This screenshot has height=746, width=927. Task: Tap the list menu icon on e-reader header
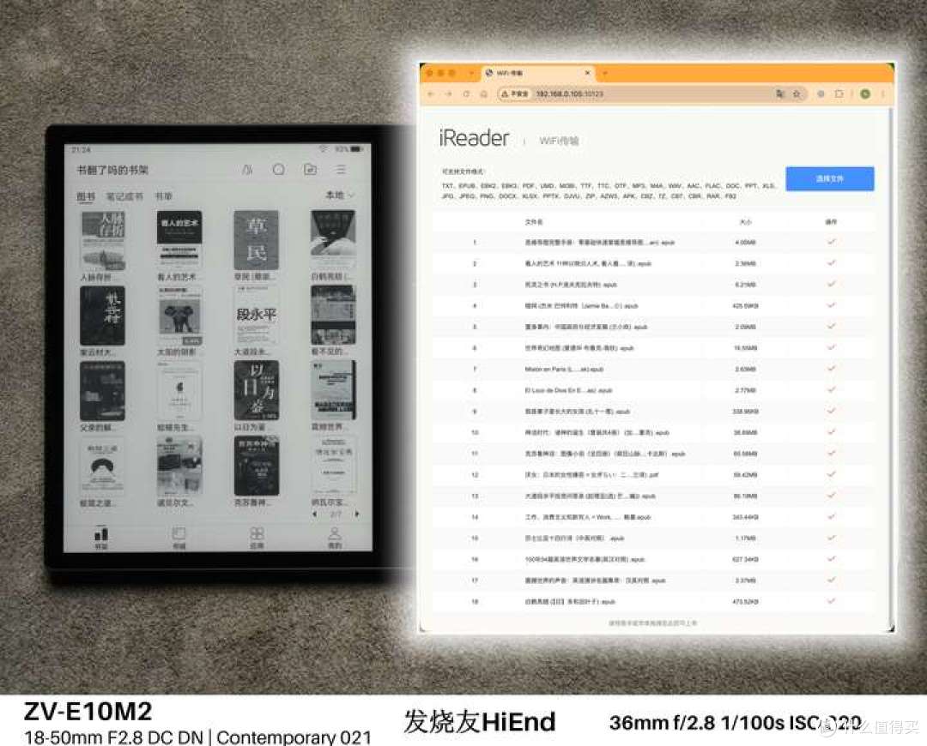point(341,170)
